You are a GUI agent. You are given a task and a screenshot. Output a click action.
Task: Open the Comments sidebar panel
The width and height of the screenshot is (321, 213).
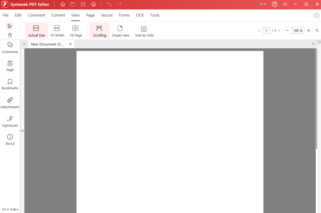(x=10, y=48)
